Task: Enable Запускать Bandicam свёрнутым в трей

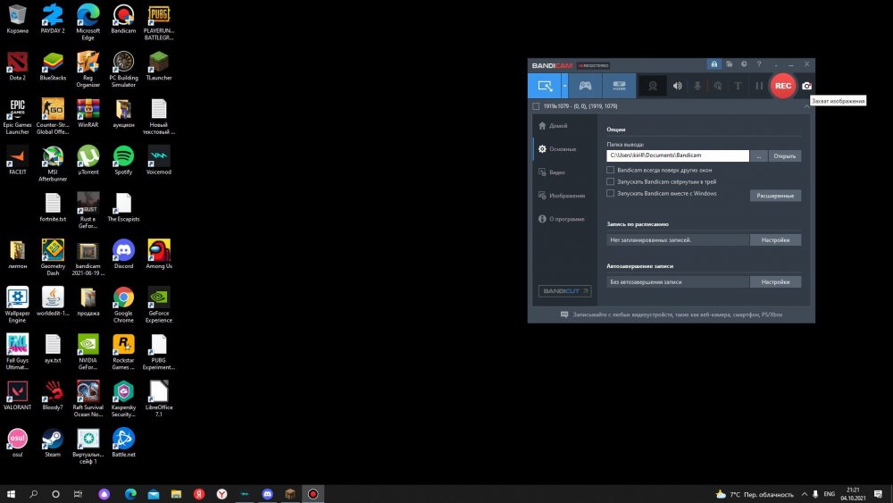Action: [611, 181]
